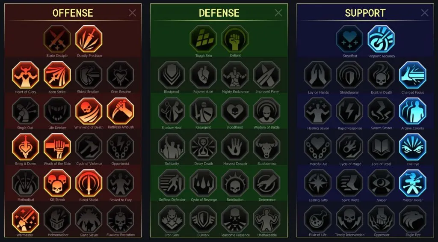
Task: Turn off the Pinpoint Accuracy mastery
Action: coord(381,39)
